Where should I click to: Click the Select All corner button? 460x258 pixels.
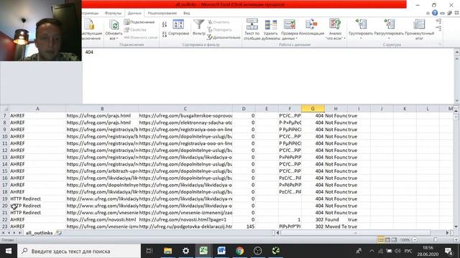5,108
